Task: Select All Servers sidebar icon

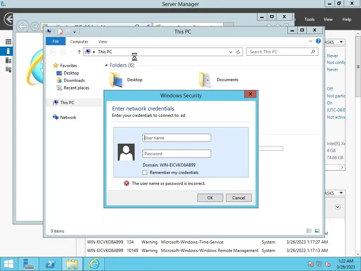Action: point(8,60)
